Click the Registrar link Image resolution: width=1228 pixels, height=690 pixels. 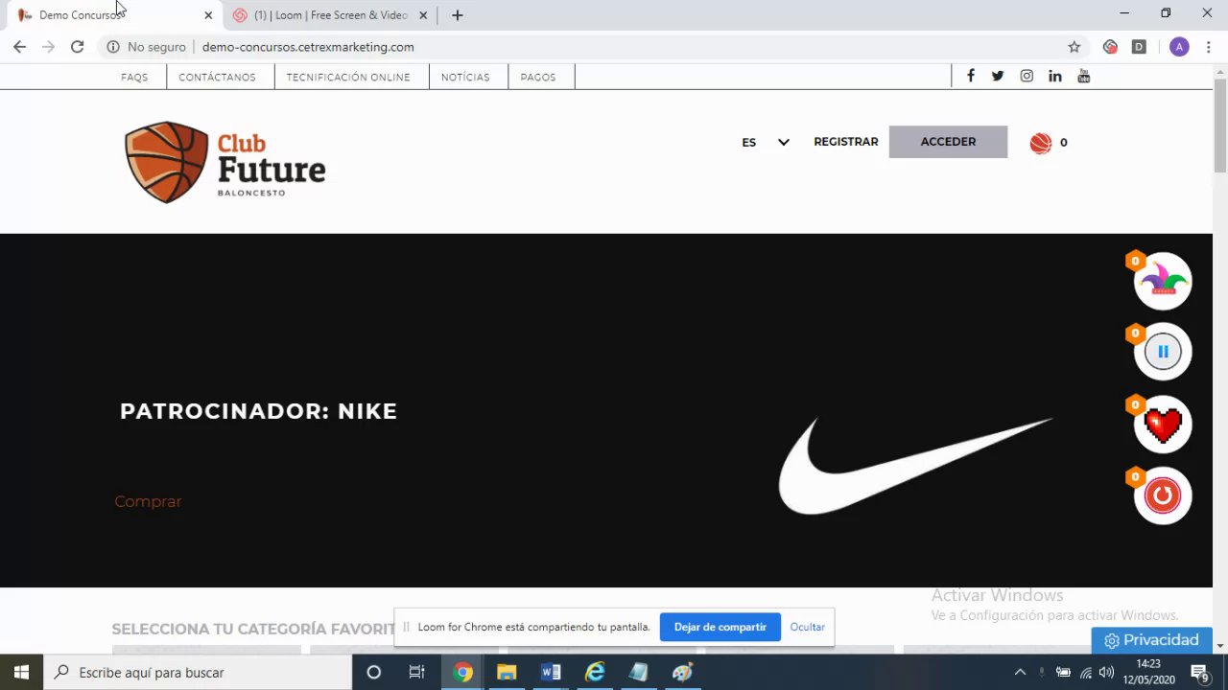pyautogui.click(x=846, y=142)
